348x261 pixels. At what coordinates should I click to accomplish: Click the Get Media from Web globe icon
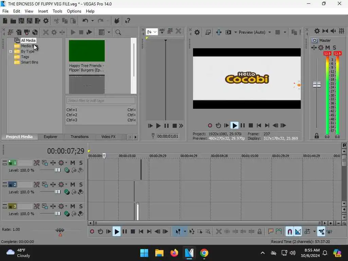pos(35,32)
